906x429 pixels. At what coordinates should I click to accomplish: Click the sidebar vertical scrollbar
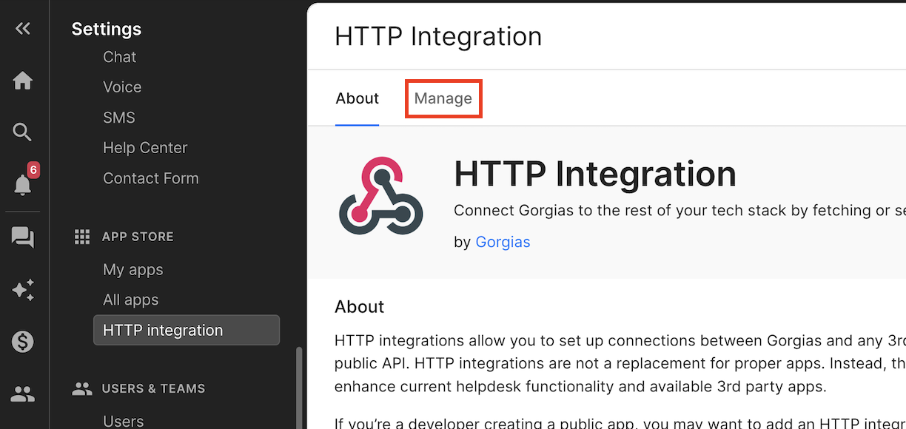(x=299, y=388)
